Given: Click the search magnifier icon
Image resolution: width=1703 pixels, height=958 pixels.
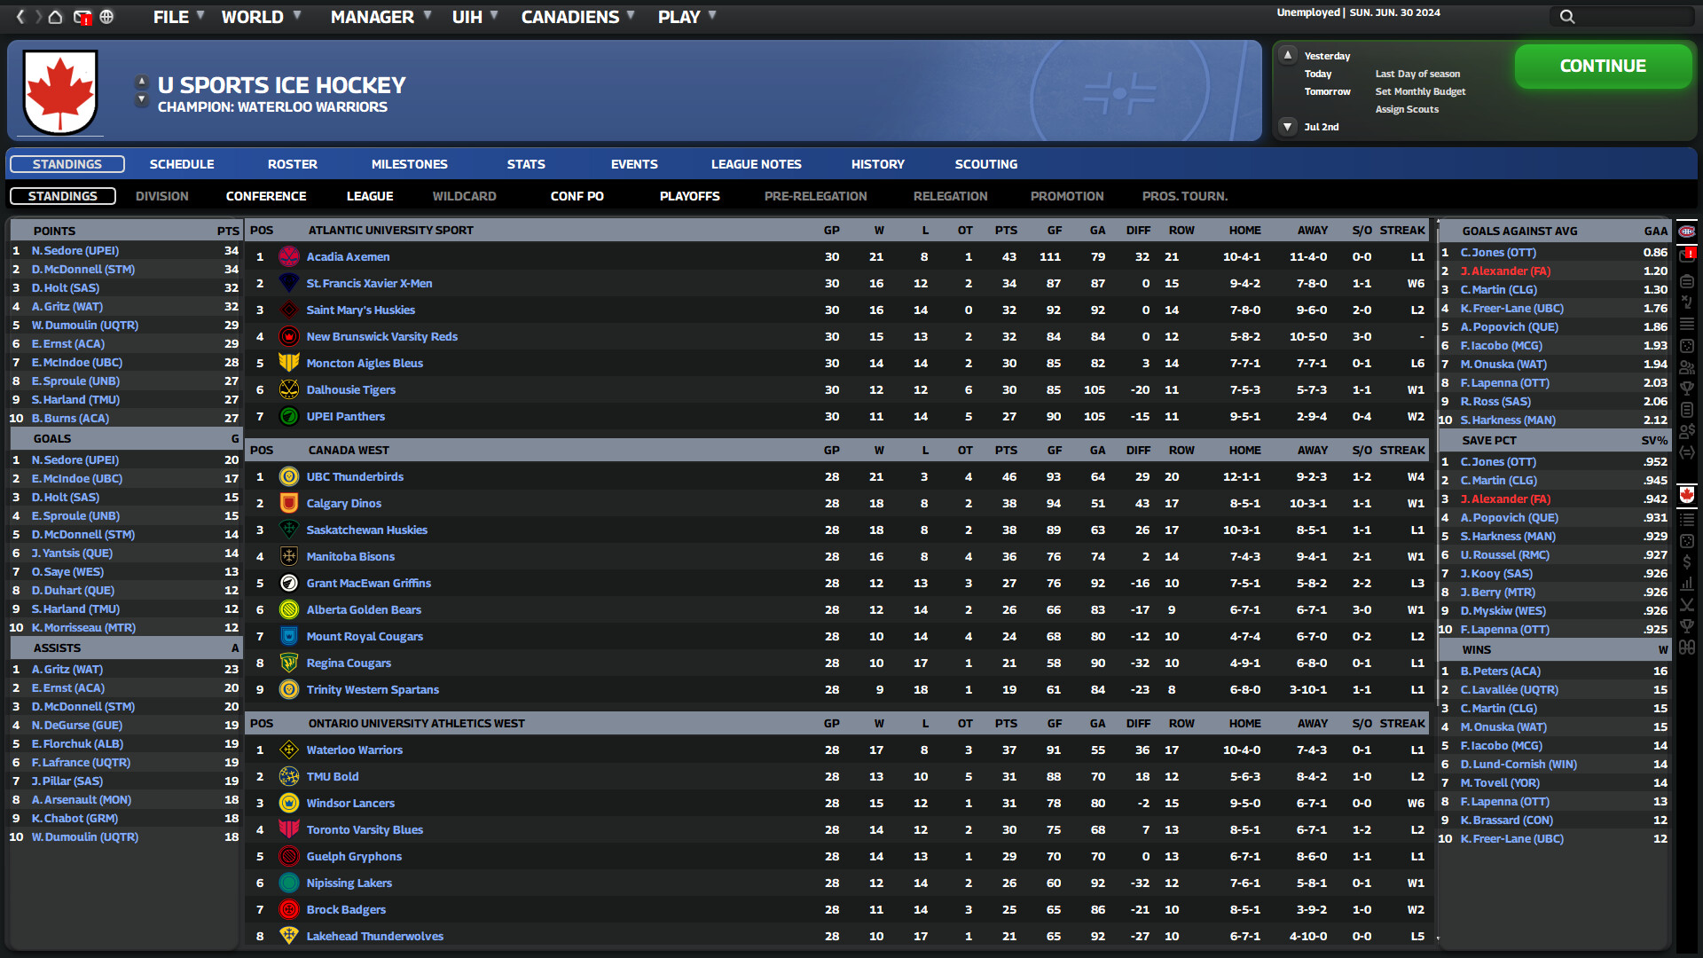Looking at the screenshot, I should pos(1566,16).
